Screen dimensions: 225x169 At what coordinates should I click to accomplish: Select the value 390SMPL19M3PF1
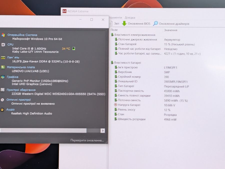176,82
